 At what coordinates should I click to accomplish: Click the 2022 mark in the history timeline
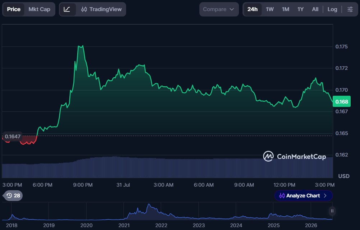(x=161, y=225)
